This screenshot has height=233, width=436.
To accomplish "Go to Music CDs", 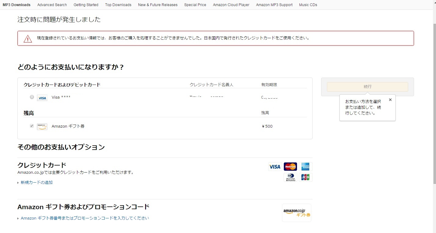I will click(x=308, y=5).
